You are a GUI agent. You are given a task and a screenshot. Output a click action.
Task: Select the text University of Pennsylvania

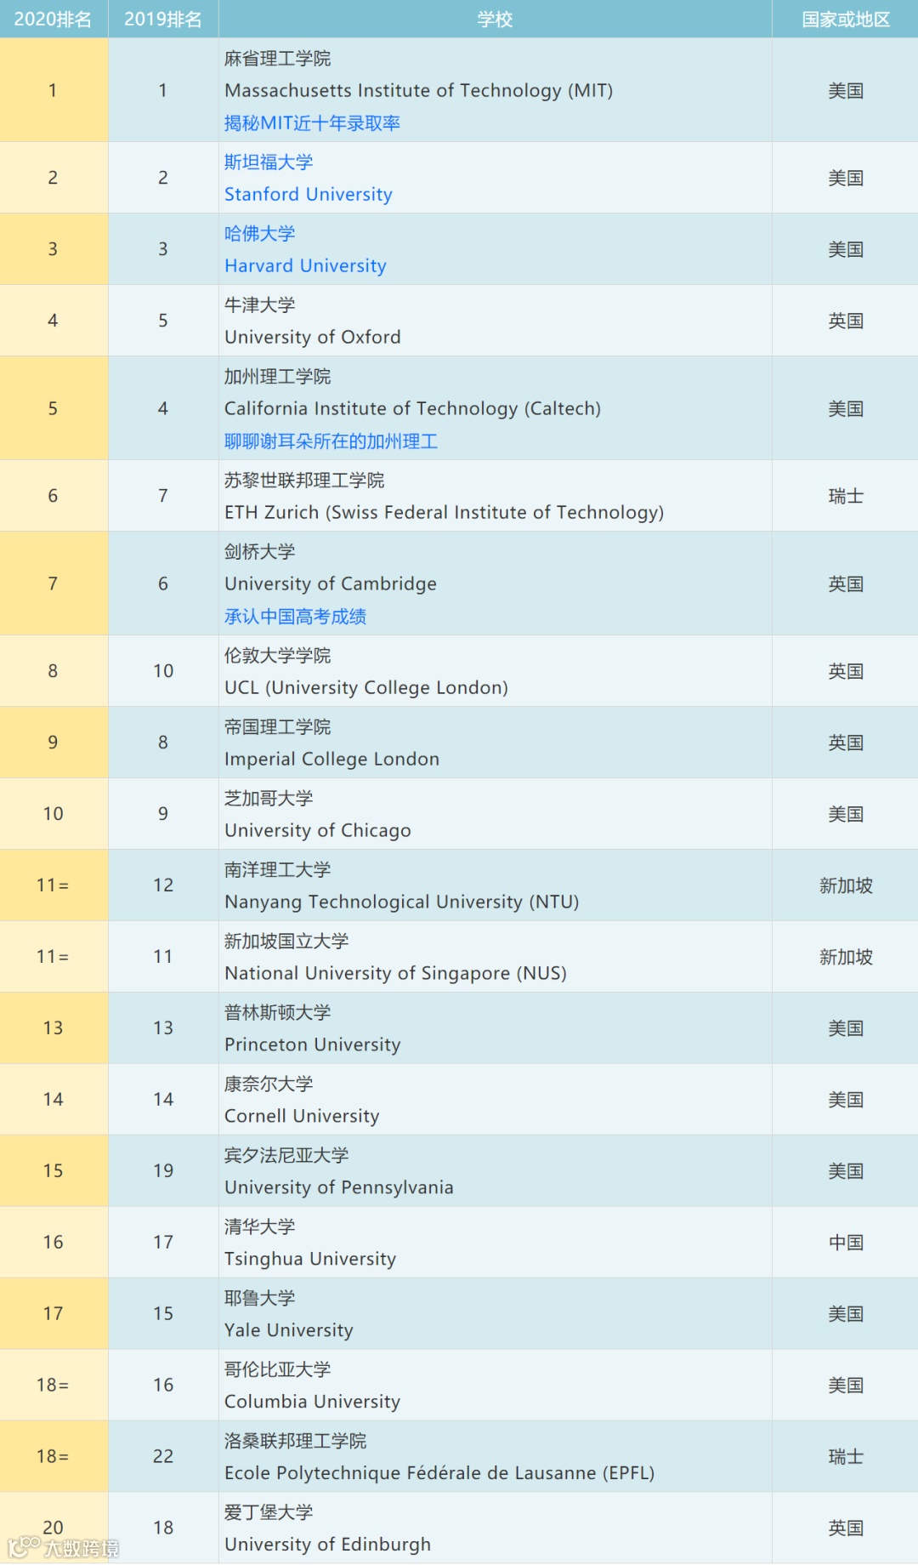click(x=338, y=1188)
